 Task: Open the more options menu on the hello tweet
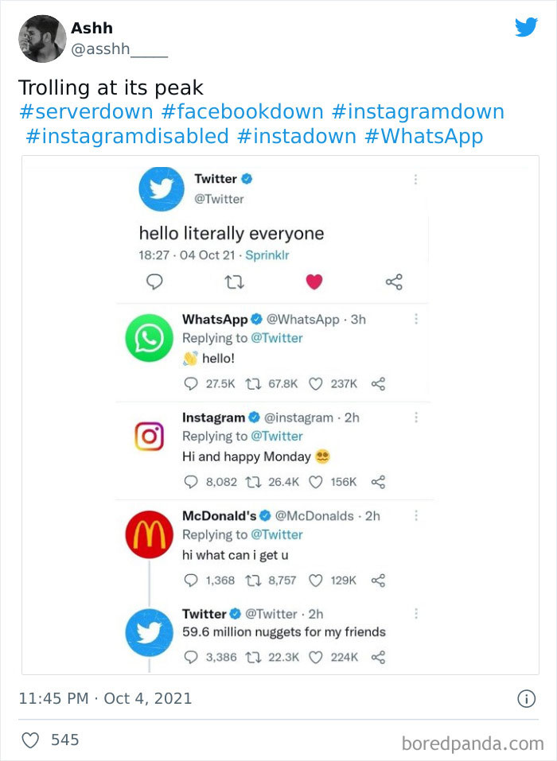pyautogui.click(x=415, y=180)
